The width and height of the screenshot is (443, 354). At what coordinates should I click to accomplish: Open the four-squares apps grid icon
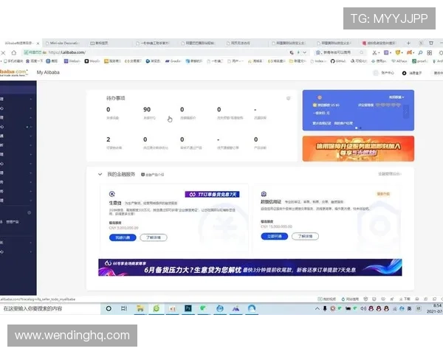[x=430, y=52]
